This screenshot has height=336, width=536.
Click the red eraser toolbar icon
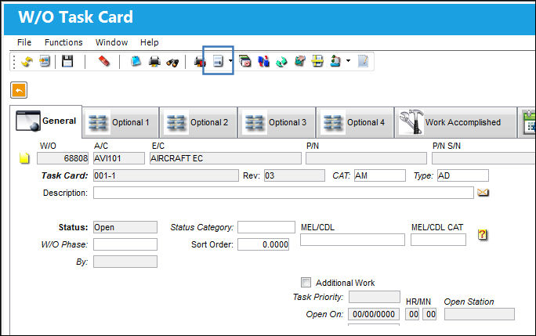(104, 62)
